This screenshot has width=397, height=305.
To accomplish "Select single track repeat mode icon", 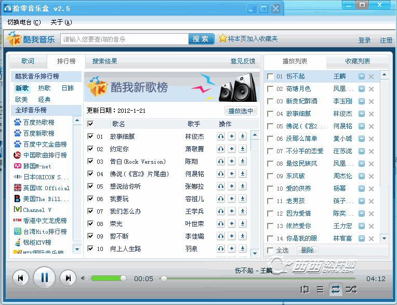I will click(x=304, y=289).
